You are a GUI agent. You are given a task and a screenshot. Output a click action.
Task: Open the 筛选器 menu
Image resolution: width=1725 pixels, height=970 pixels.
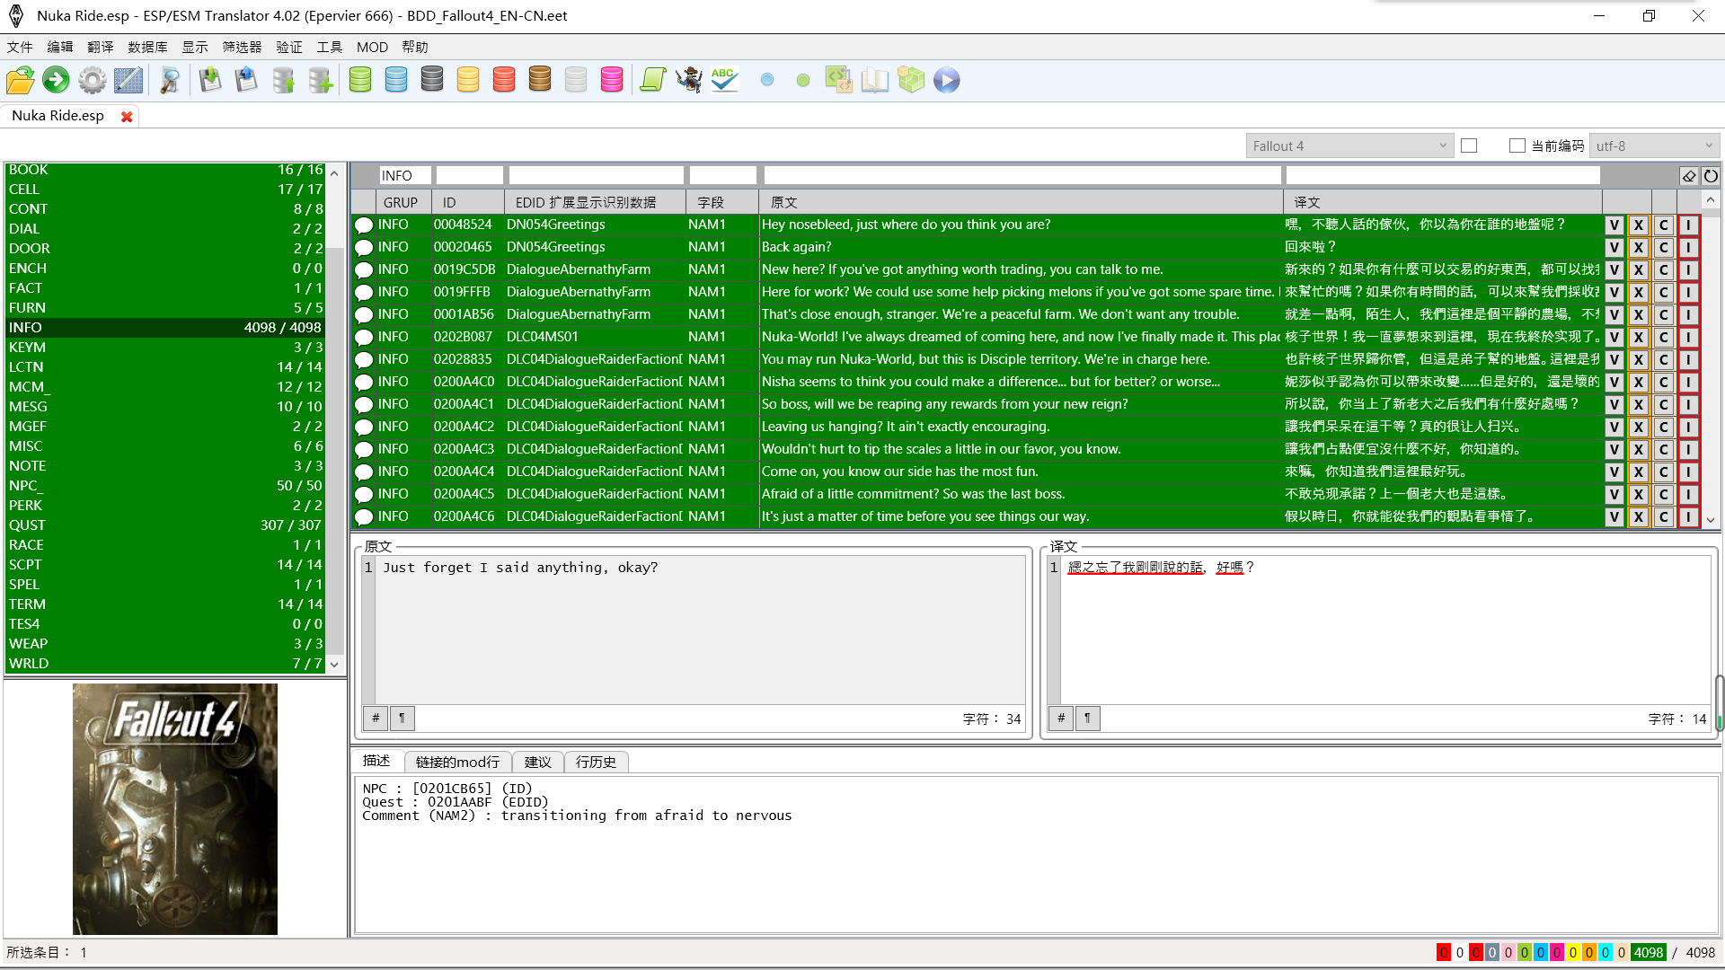pyautogui.click(x=242, y=47)
